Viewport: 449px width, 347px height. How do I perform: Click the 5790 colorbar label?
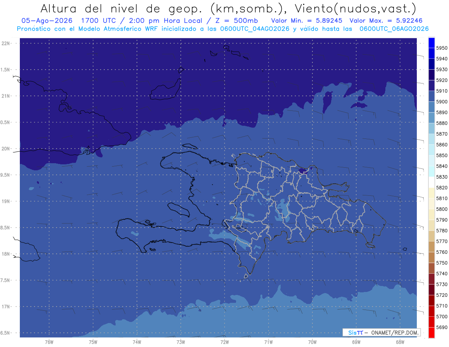442,220
